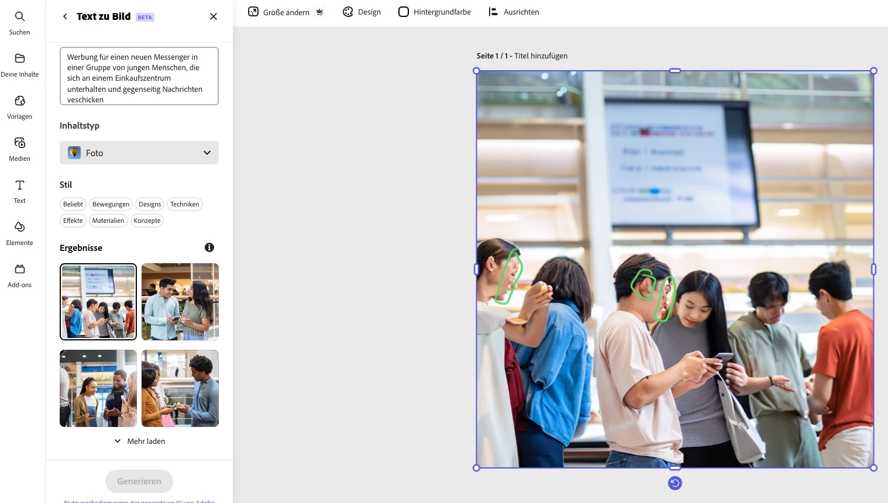Close the Text zu Bild panel
The image size is (888, 503).
(214, 16)
